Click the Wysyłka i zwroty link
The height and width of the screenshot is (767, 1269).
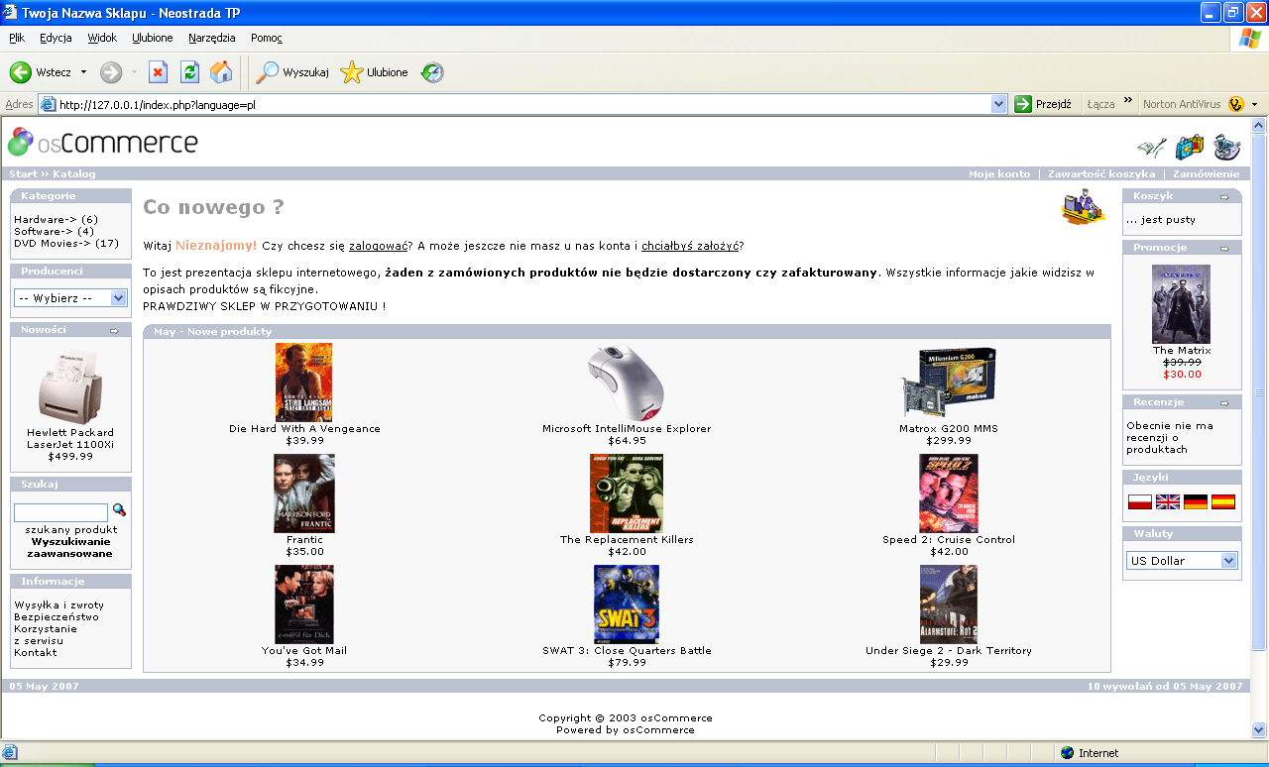[x=58, y=604]
